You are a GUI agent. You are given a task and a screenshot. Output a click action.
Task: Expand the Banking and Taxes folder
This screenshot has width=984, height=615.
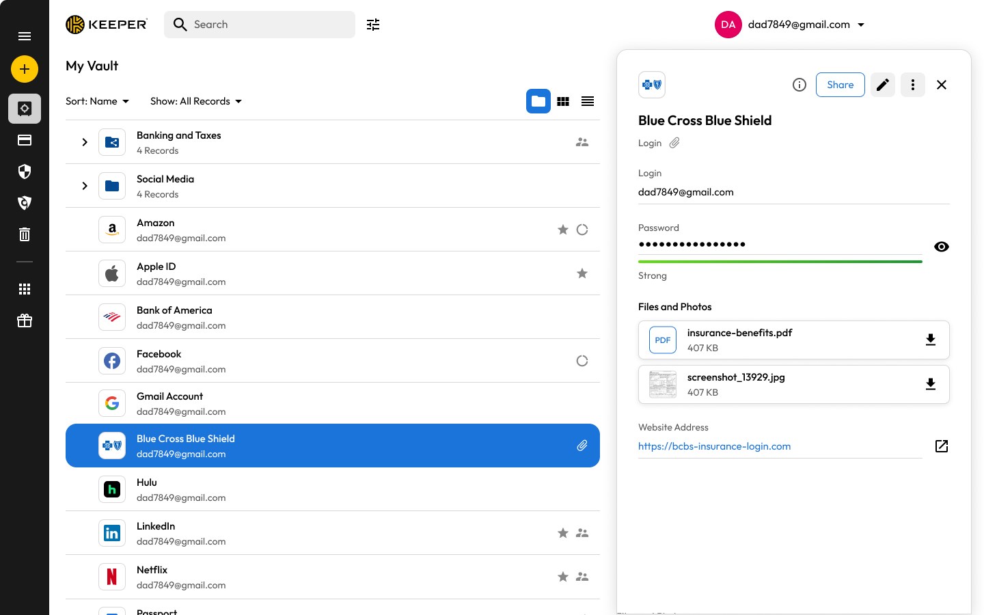tap(85, 142)
